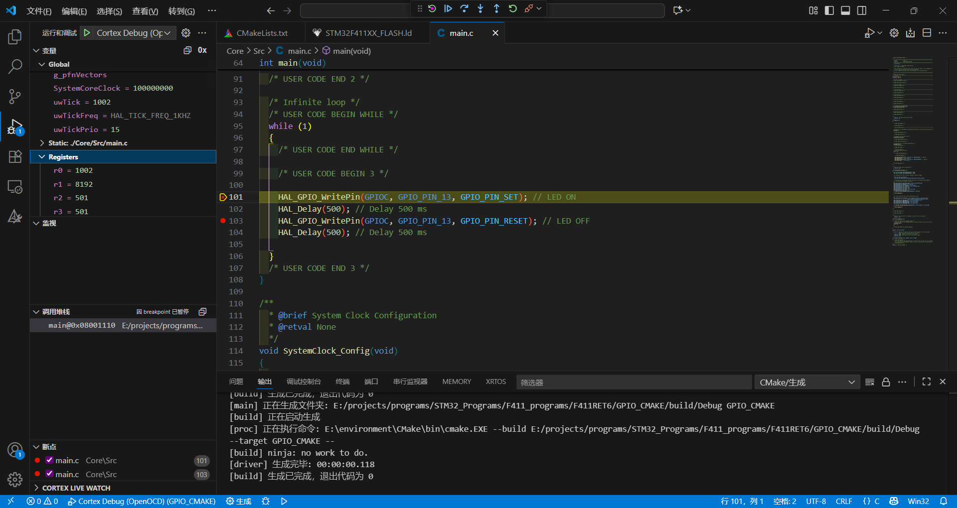This screenshot has width=957, height=508.
Task: Continue debug execution
Action: (448, 8)
